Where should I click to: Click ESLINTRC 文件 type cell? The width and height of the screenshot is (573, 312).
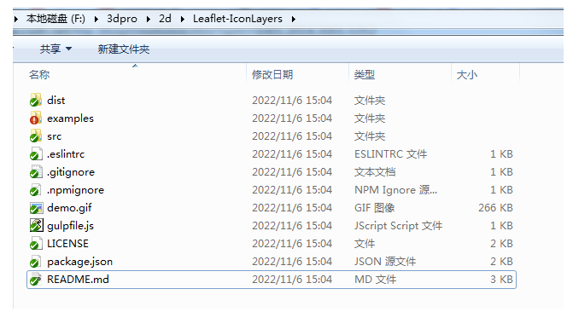(x=390, y=154)
